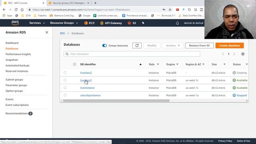This screenshot has width=256, height=144.
Task: Select the liveinstance radio button
Action: point(65,88)
